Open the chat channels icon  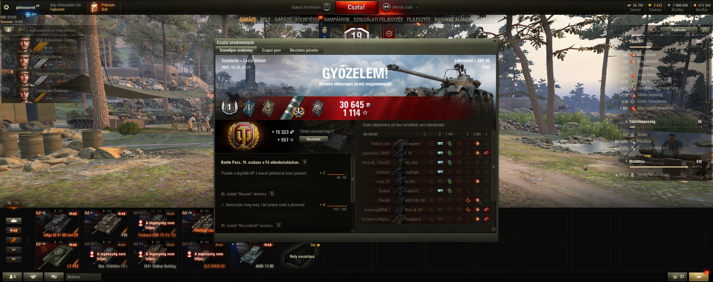(x=54, y=277)
